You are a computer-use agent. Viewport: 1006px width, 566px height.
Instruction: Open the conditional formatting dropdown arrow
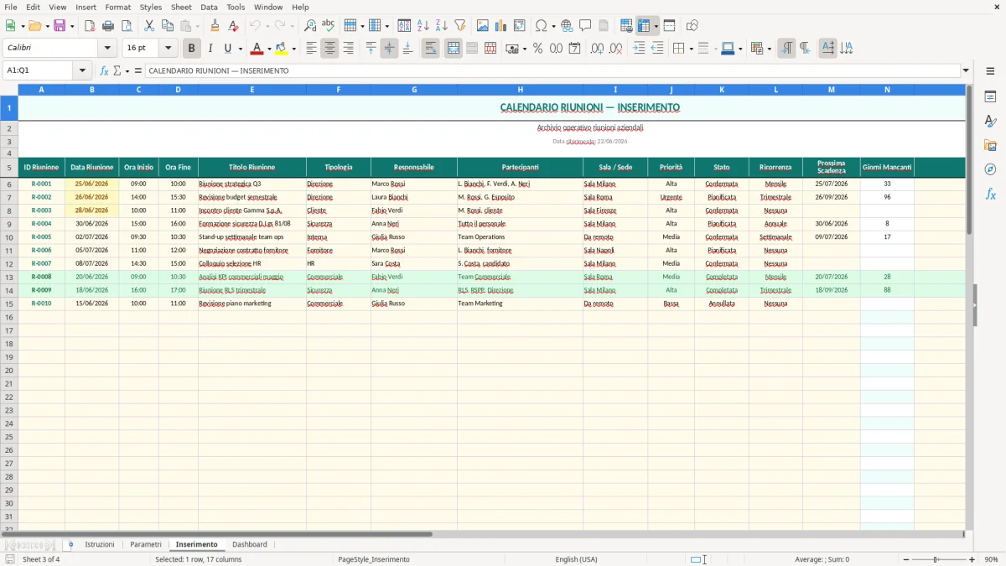(769, 49)
